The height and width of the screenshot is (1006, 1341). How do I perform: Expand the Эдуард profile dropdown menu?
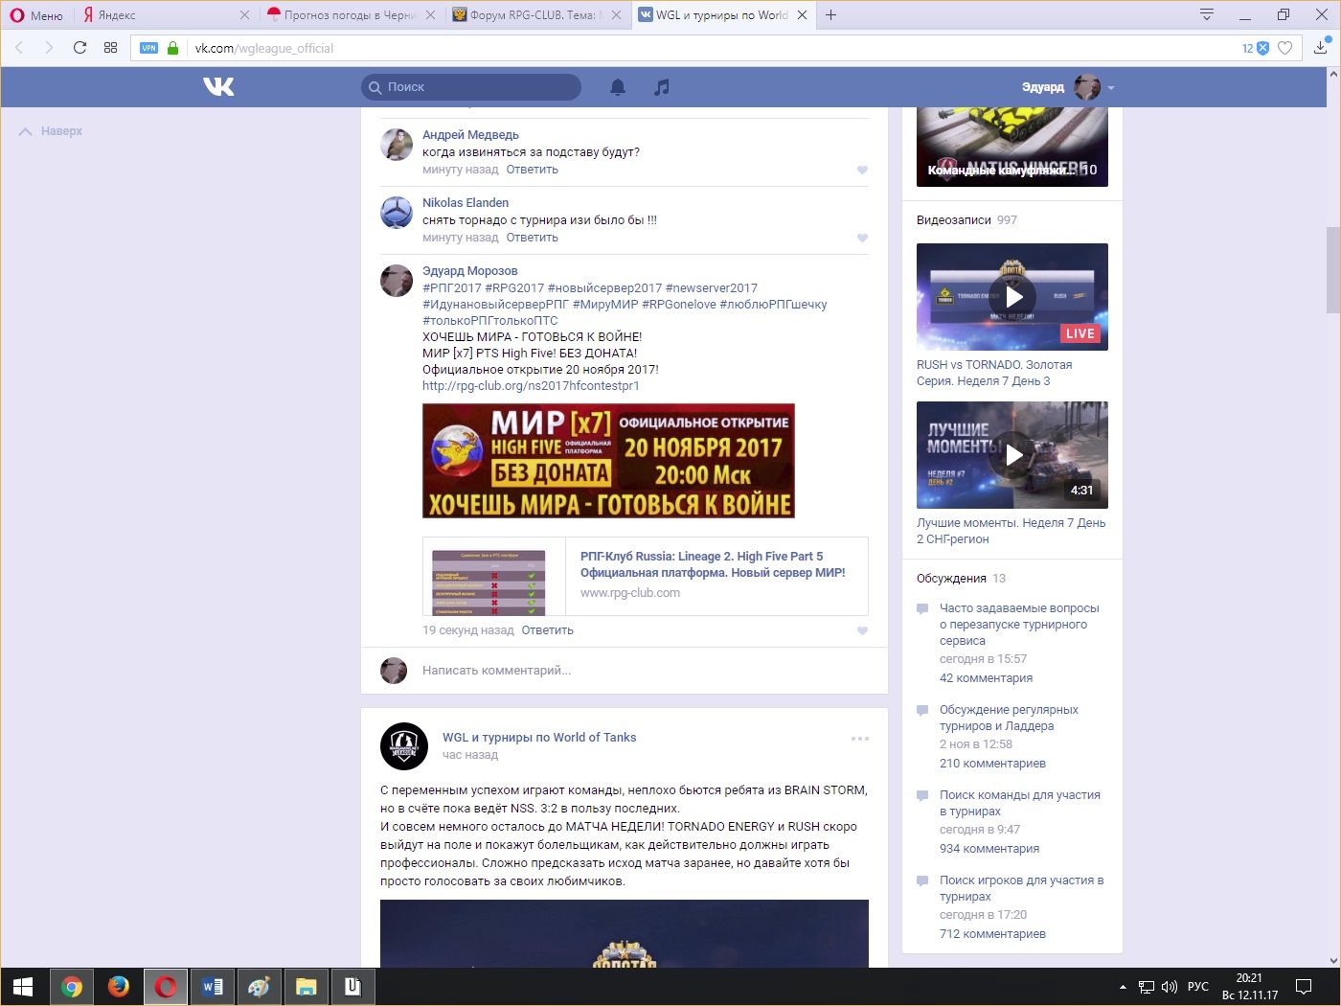[x=1111, y=88]
